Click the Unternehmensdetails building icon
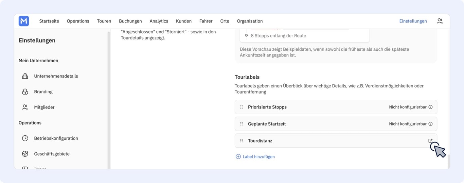This screenshot has height=183, width=464. (x=25, y=76)
